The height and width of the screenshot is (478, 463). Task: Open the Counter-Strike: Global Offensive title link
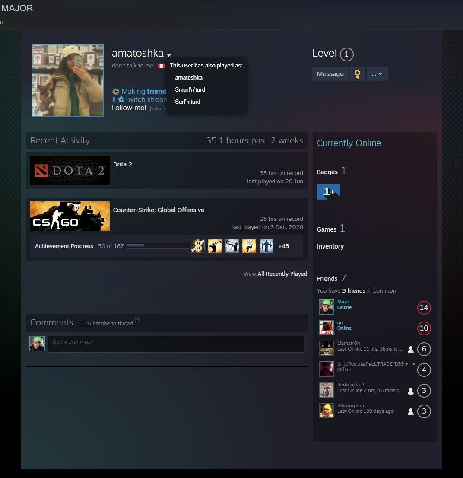tap(159, 210)
